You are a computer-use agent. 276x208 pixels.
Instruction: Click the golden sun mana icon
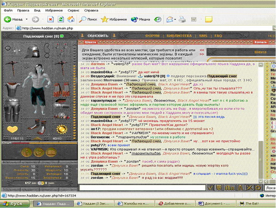62,129
